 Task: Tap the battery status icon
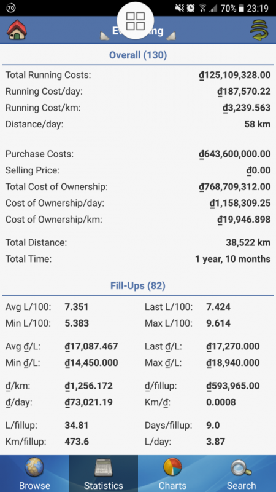(241, 8)
